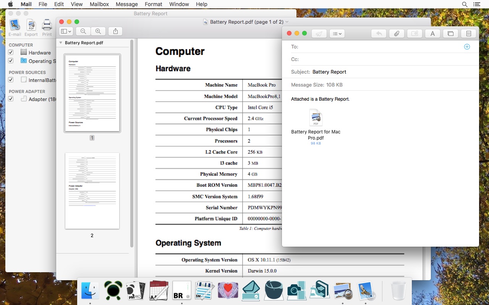
Task: Select the page 2 thumbnail in Preview
Action: 92,191
